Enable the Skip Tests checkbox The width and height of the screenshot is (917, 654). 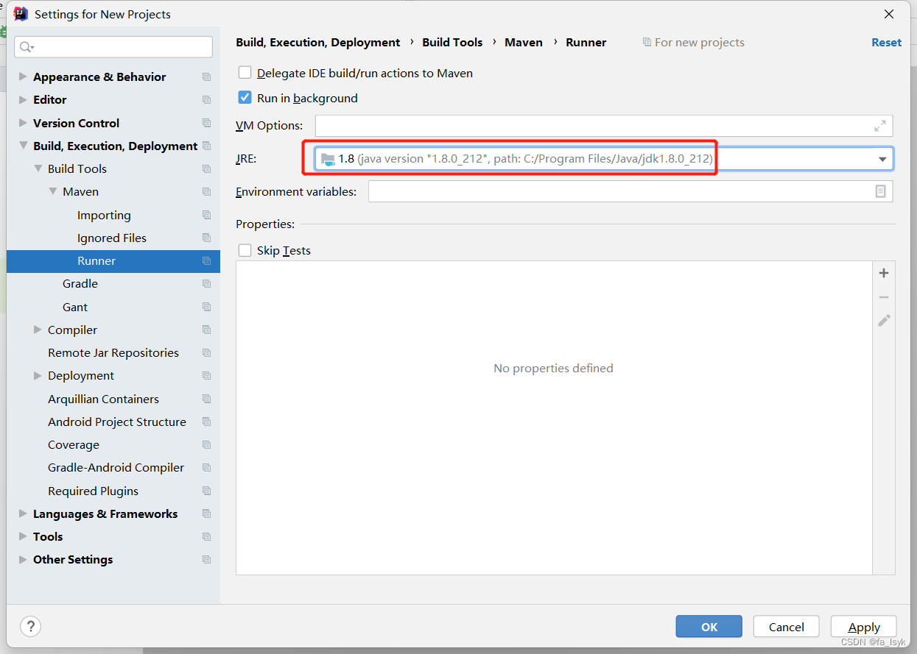click(x=245, y=250)
